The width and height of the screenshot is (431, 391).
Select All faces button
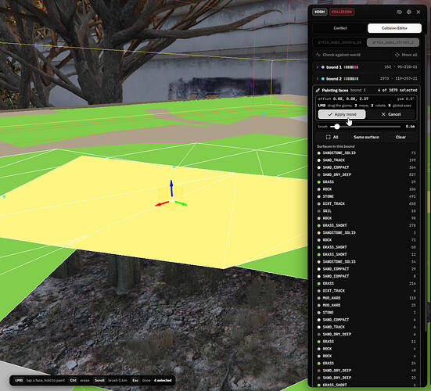(x=332, y=137)
